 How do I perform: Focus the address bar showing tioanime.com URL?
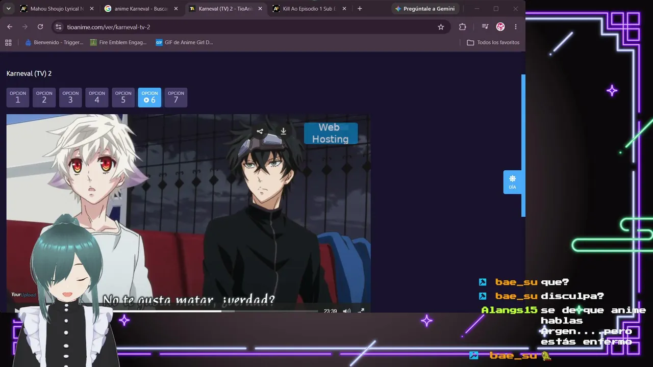[x=250, y=27]
